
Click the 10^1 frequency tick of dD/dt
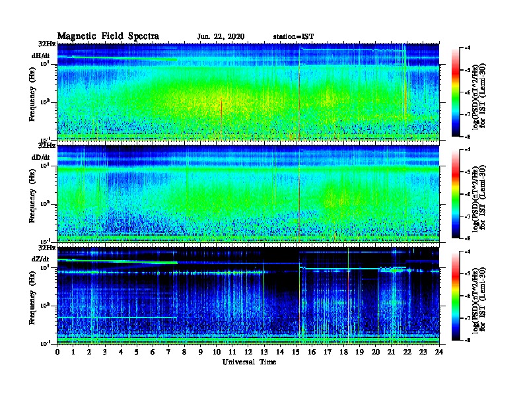pyautogui.click(x=44, y=165)
